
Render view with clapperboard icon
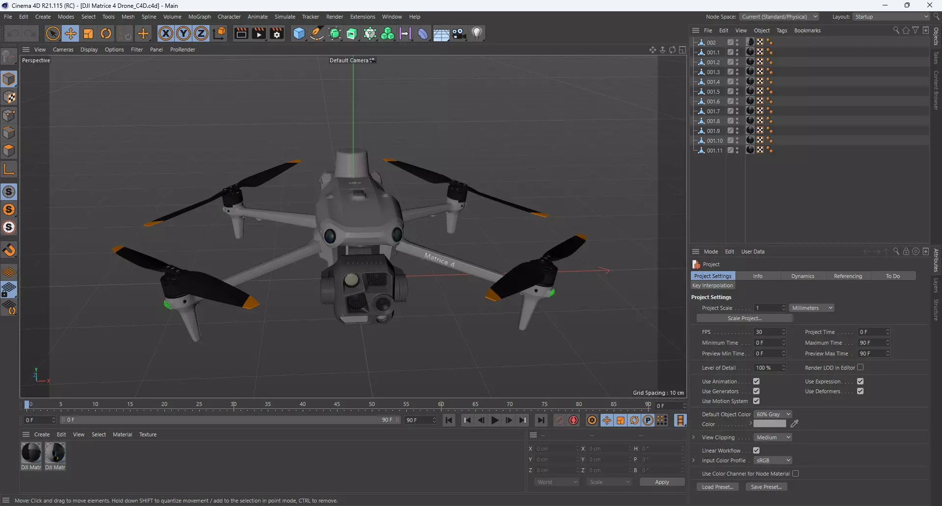(x=241, y=33)
